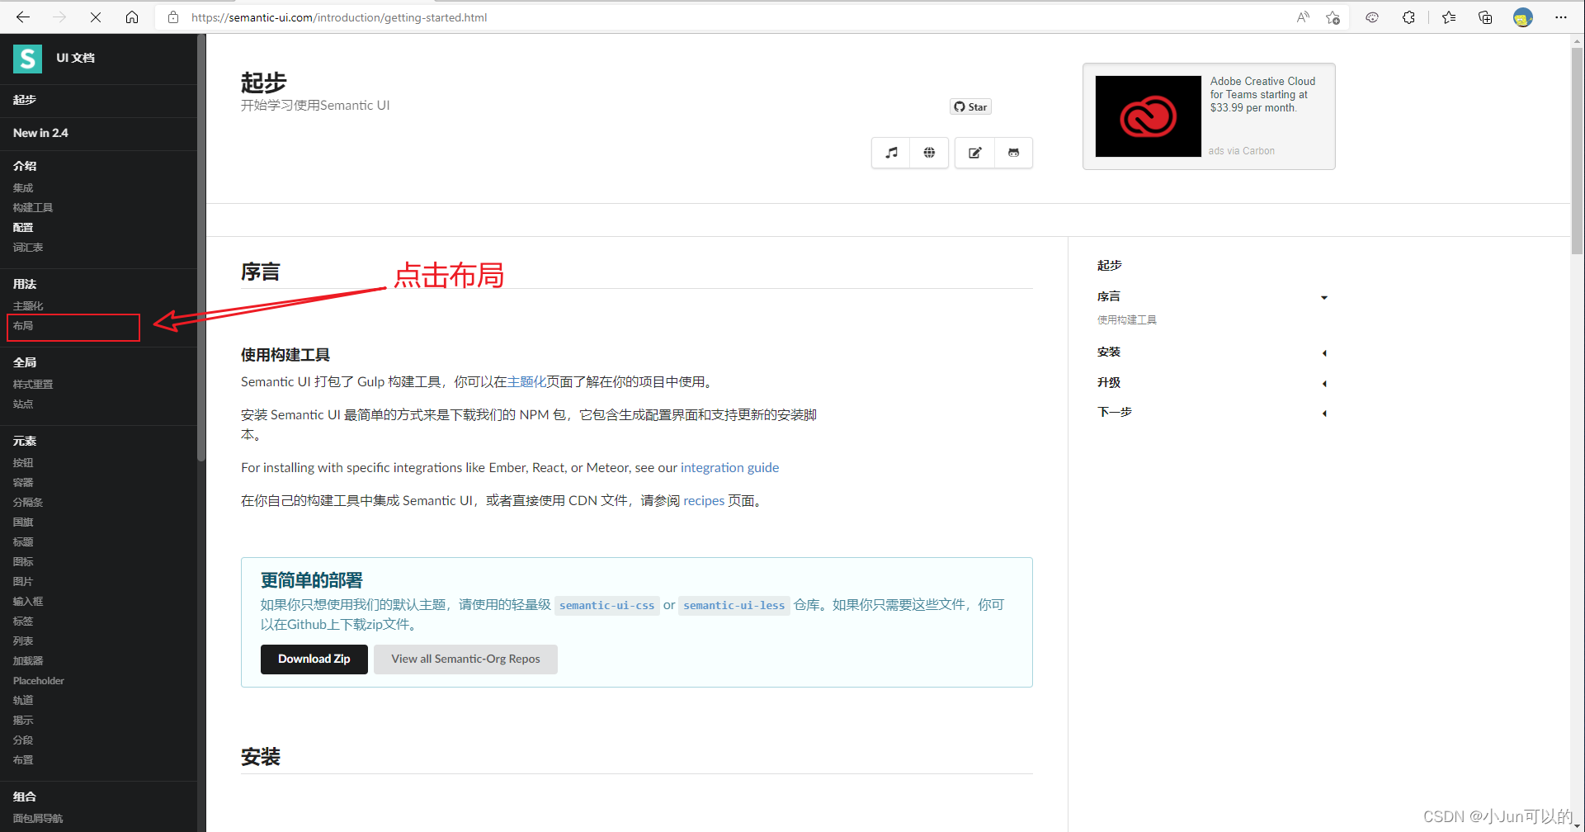Viewport: 1585px width, 832px height.
Task: Open the browser settings ellipsis menu
Action: pyautogui.click(x=1561, y=17)
